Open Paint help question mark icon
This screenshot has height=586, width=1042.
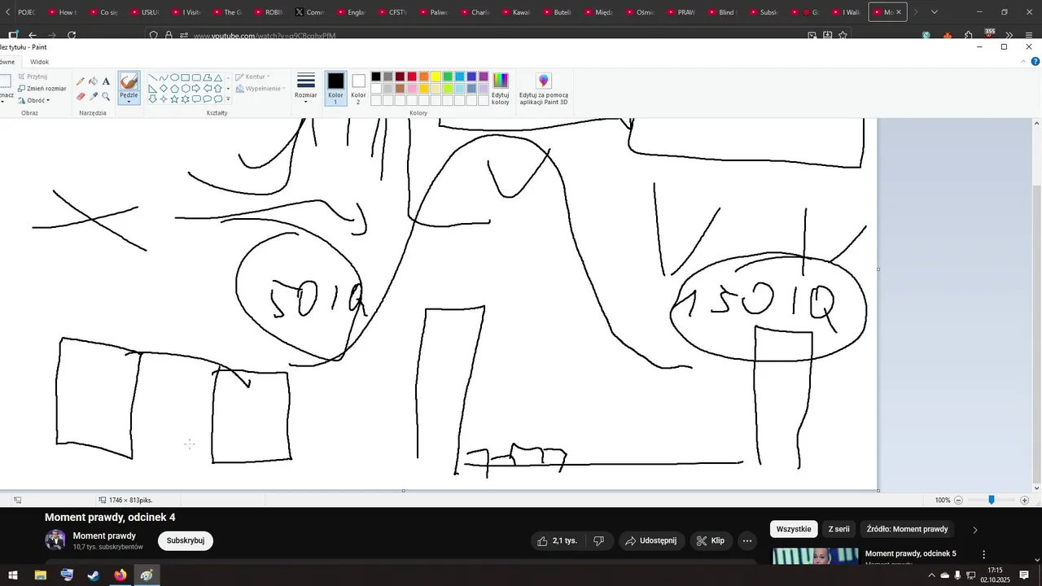pyautogui.click(x=1034, y=61)
